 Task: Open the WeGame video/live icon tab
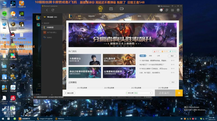pyautogui.click(x=122, y=9)
